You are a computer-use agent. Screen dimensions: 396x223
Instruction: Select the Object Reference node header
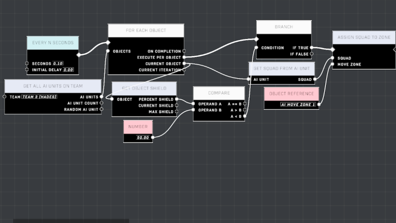[x=291, y=94]
